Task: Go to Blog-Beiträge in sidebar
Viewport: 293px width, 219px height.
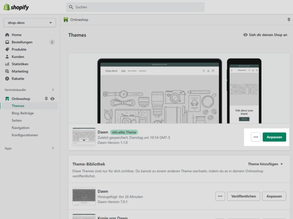Action: pyautogui.click(x=23, y=113)
